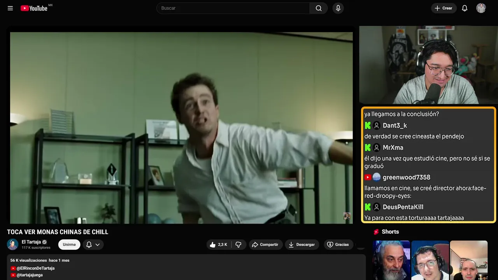Start voice search with the microphone

338,8
